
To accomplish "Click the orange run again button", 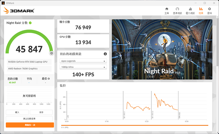I will [x=30, y=125].
